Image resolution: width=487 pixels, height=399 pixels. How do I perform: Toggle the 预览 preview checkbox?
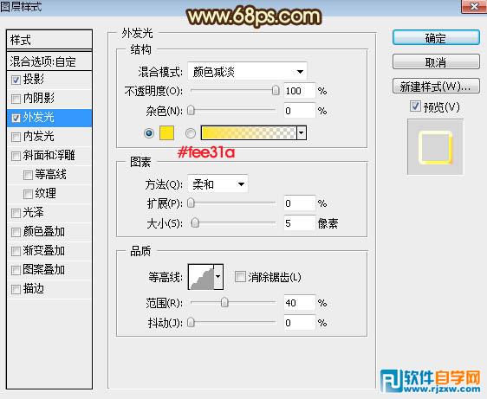coord(415,106)
